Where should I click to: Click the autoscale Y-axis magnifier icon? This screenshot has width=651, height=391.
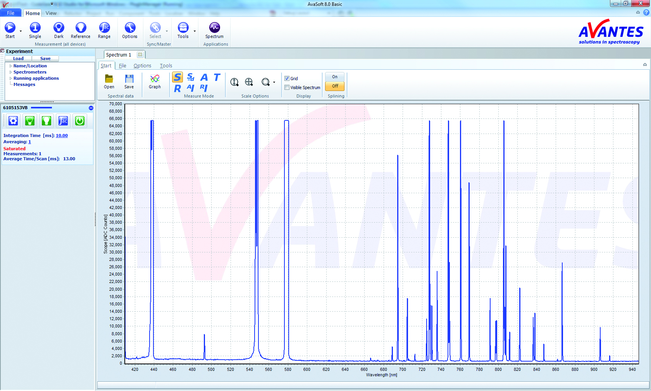[x=234, y=82]
